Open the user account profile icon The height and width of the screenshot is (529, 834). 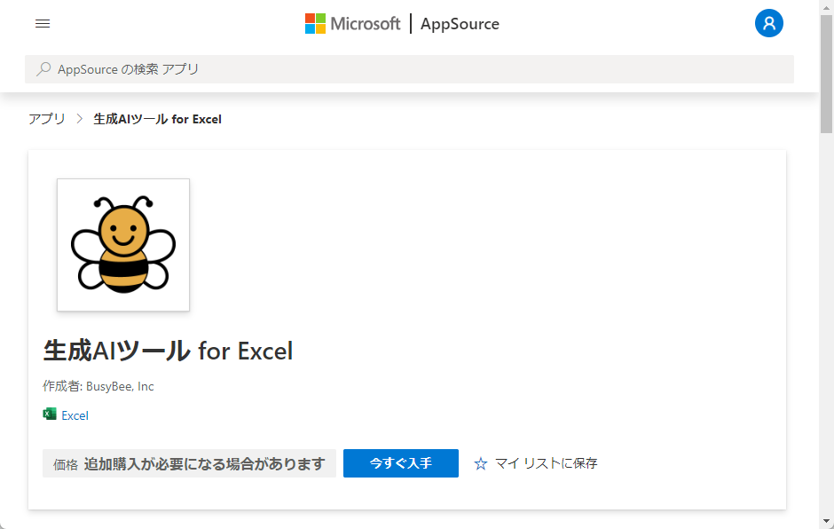(769, 23)
